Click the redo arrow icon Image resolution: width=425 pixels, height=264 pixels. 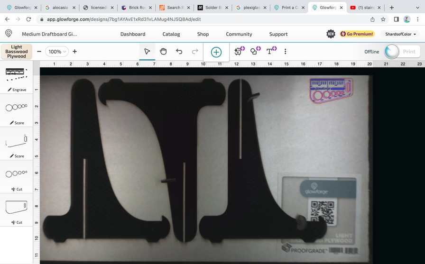click(x=195, y=52)
